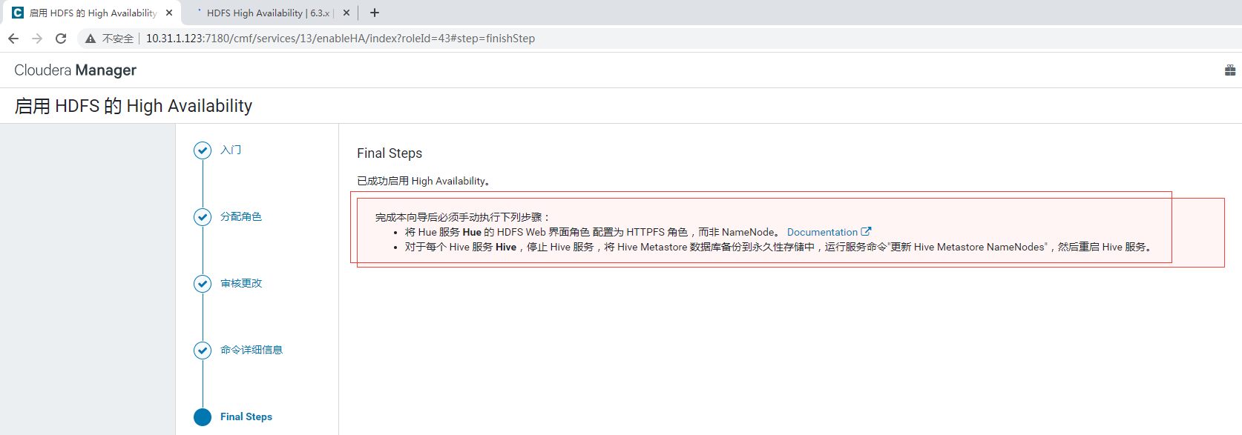Screen dimensions: 1242x435
Task: Click the 命令详细信息 step checkmark circle
Action: click(x=203, y=351)
